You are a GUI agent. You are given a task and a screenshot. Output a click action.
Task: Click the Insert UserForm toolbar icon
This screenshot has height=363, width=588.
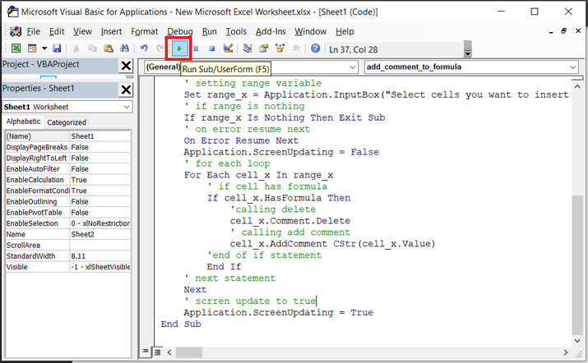(x=32, y=48)
